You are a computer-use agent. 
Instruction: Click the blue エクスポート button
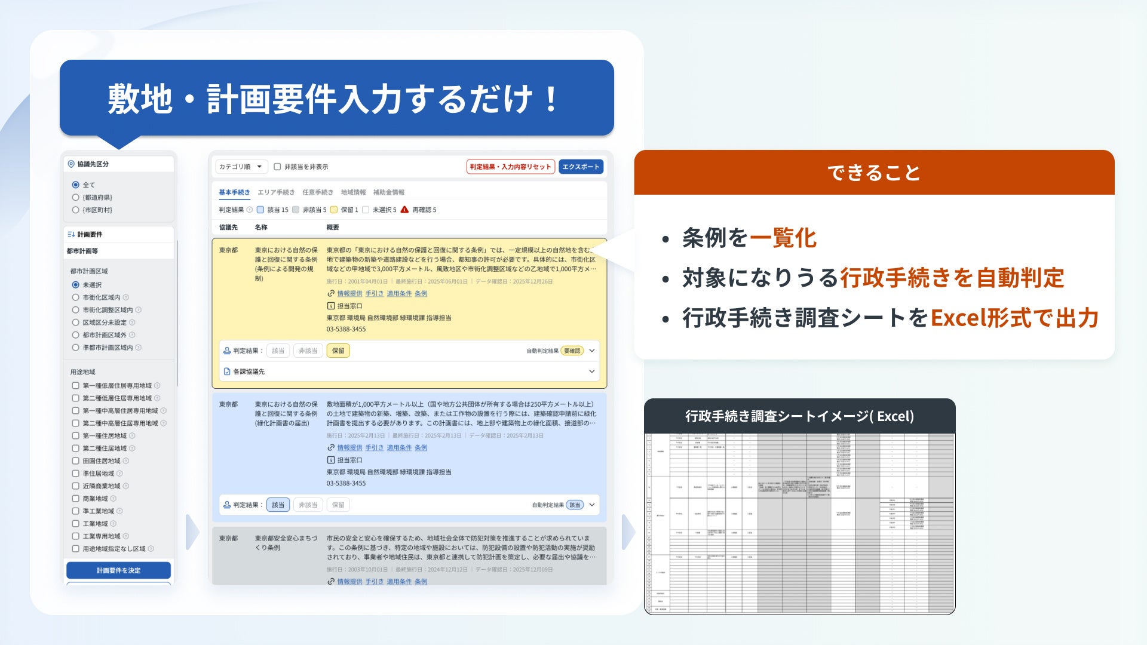click(x=581, y=167)
